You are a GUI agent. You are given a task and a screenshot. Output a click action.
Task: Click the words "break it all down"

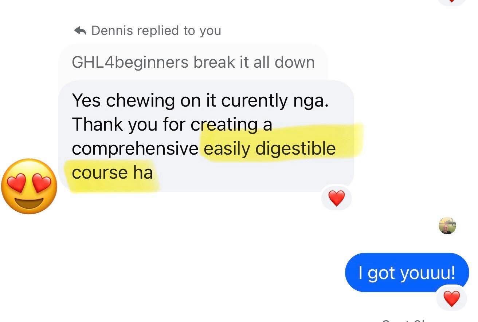254,62
